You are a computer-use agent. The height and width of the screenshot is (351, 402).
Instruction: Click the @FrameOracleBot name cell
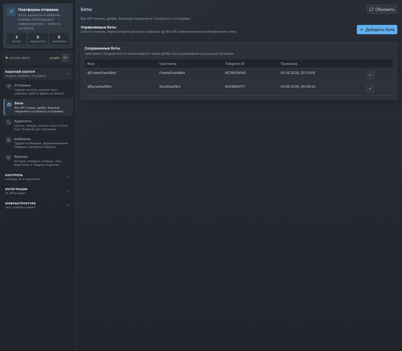(x=102, y=73)
